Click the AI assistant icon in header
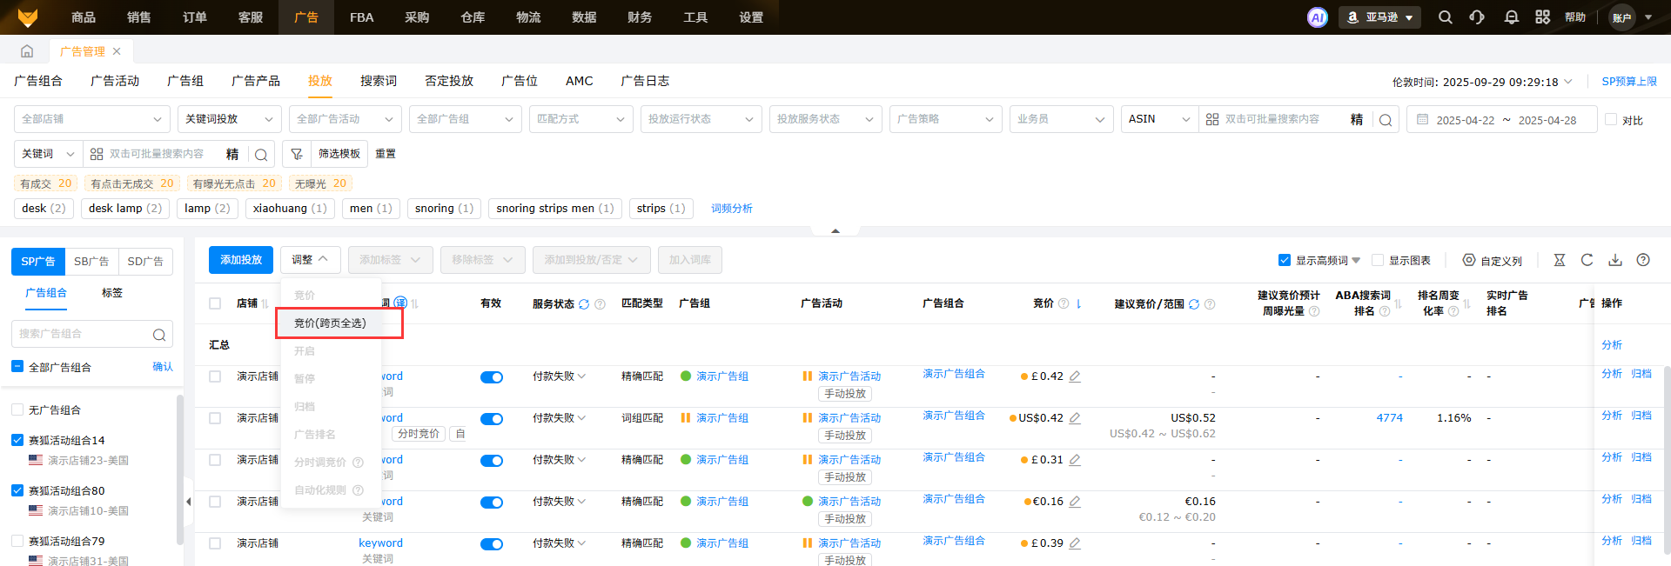 (1318, 17)
